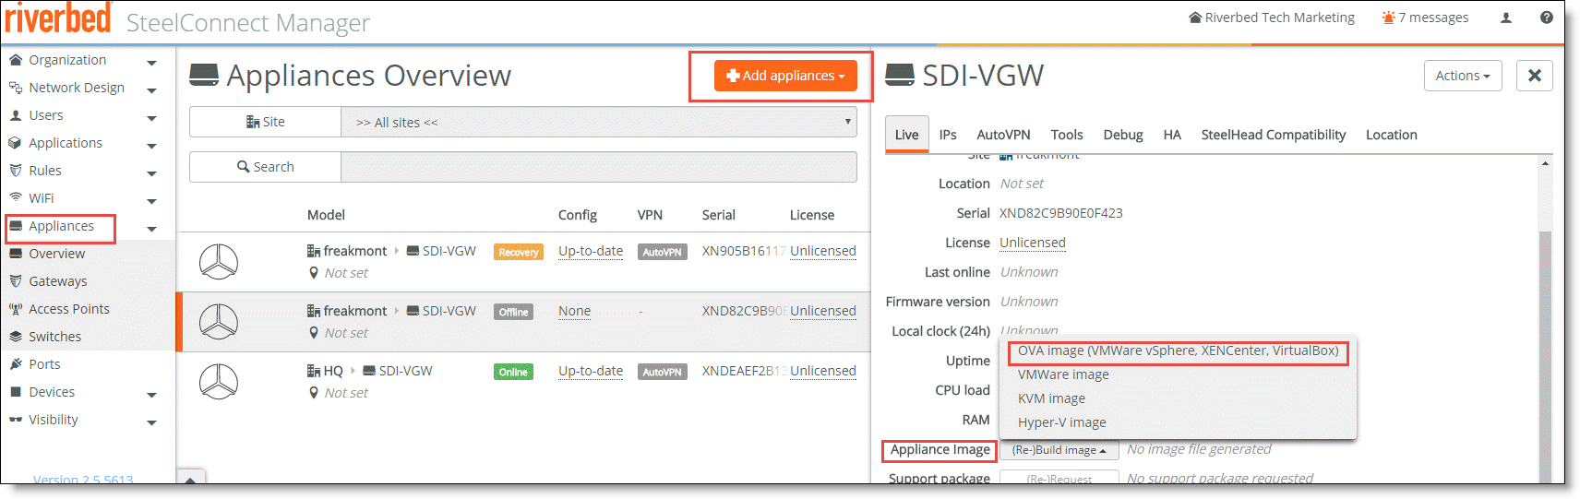Click into the Search input field
Image resolution: width=1580 pixels, height=499 pixels.
599,167
